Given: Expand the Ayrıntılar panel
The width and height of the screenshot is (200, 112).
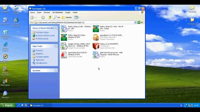Looking at the screenshot, I should (56, 70).
